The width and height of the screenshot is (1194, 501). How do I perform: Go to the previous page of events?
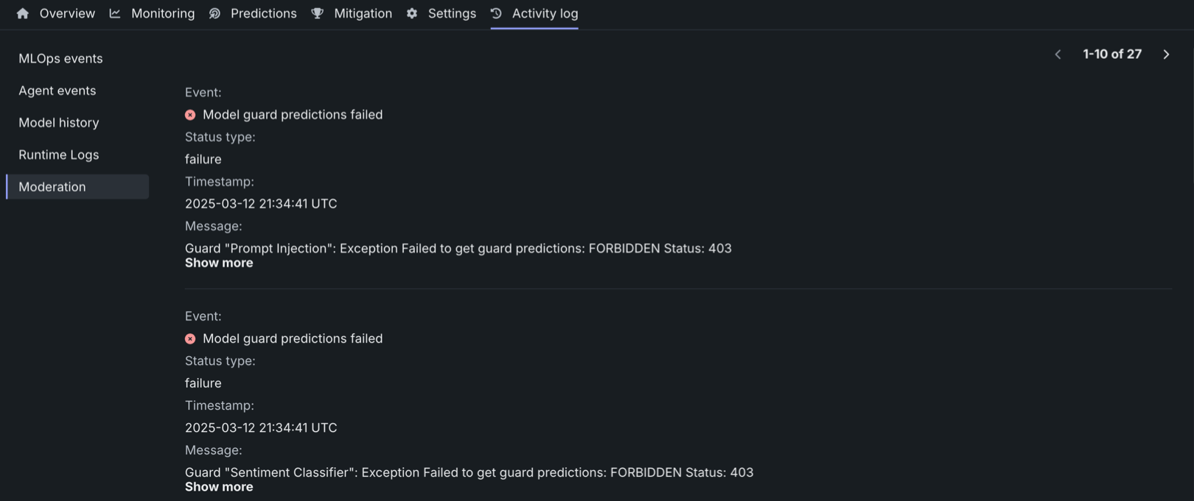coord(1058,54)
